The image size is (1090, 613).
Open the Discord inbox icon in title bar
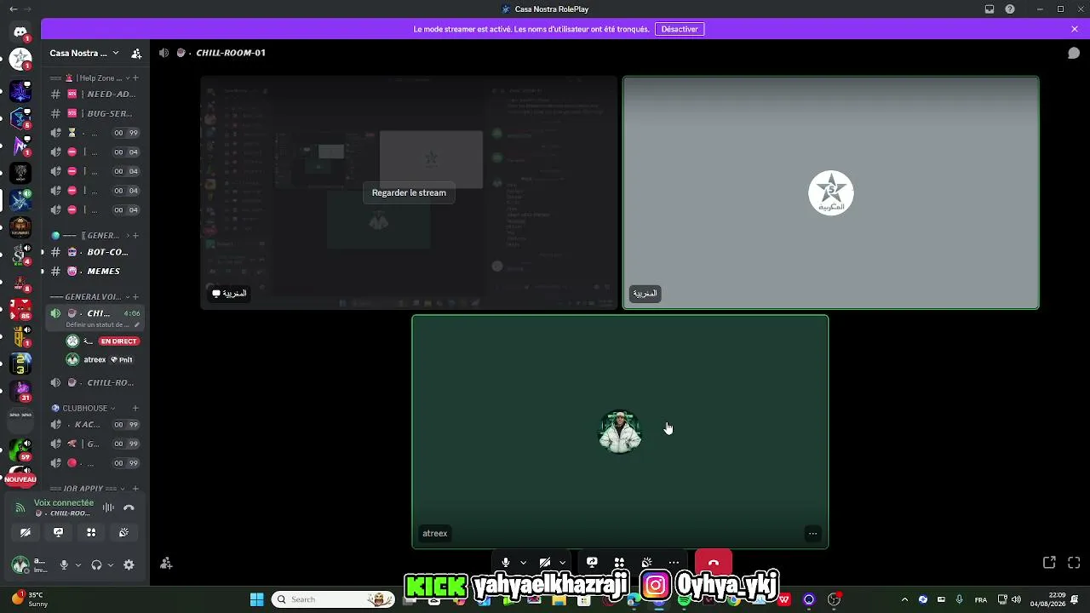pos(990,9)
